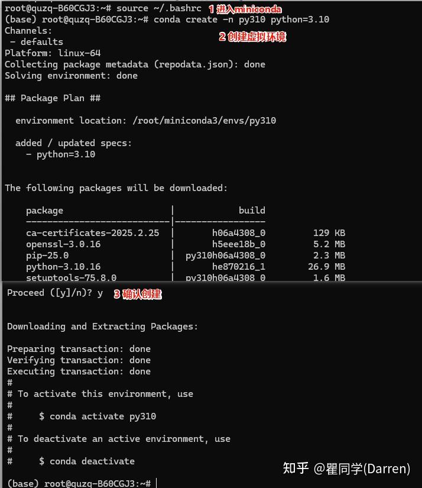The image size is (422, 488).
Task: Click the "Proceed ([y]/n)? y" prompt
Action: 55,293
